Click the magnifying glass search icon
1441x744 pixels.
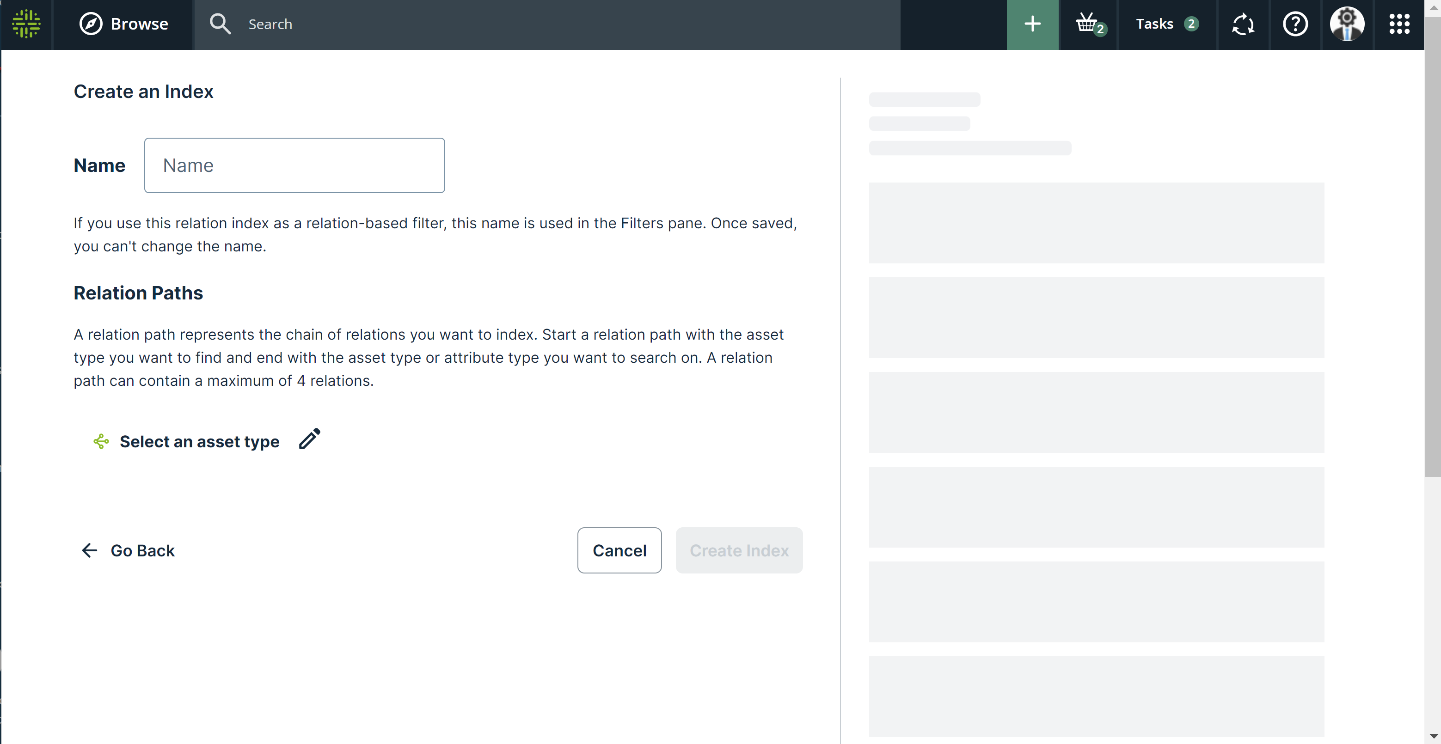(220, 24)
